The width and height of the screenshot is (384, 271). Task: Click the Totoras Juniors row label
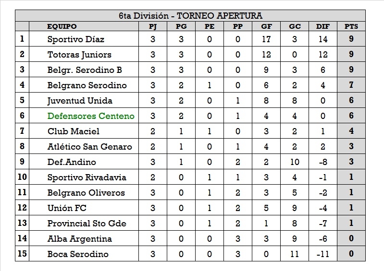(79, 55)
